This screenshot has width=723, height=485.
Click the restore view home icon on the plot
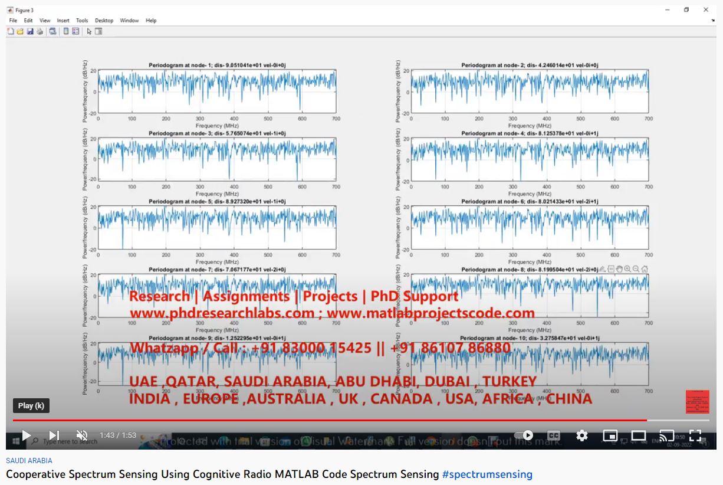(x=645, y=269)
